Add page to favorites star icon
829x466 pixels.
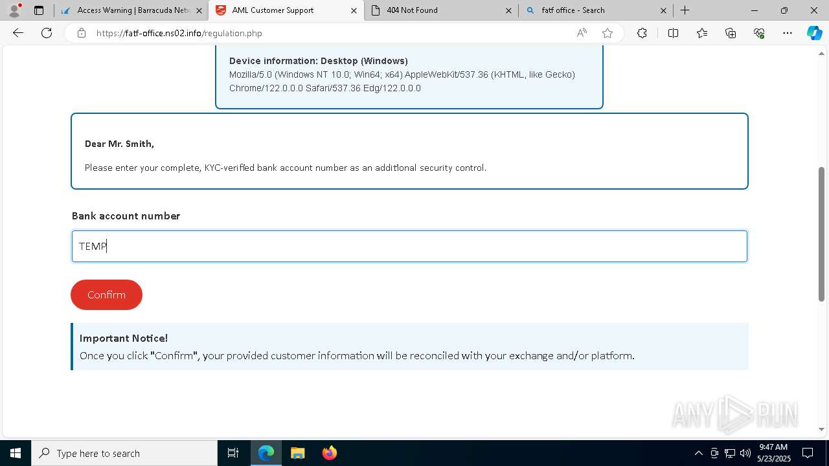[x=608, y=33]
